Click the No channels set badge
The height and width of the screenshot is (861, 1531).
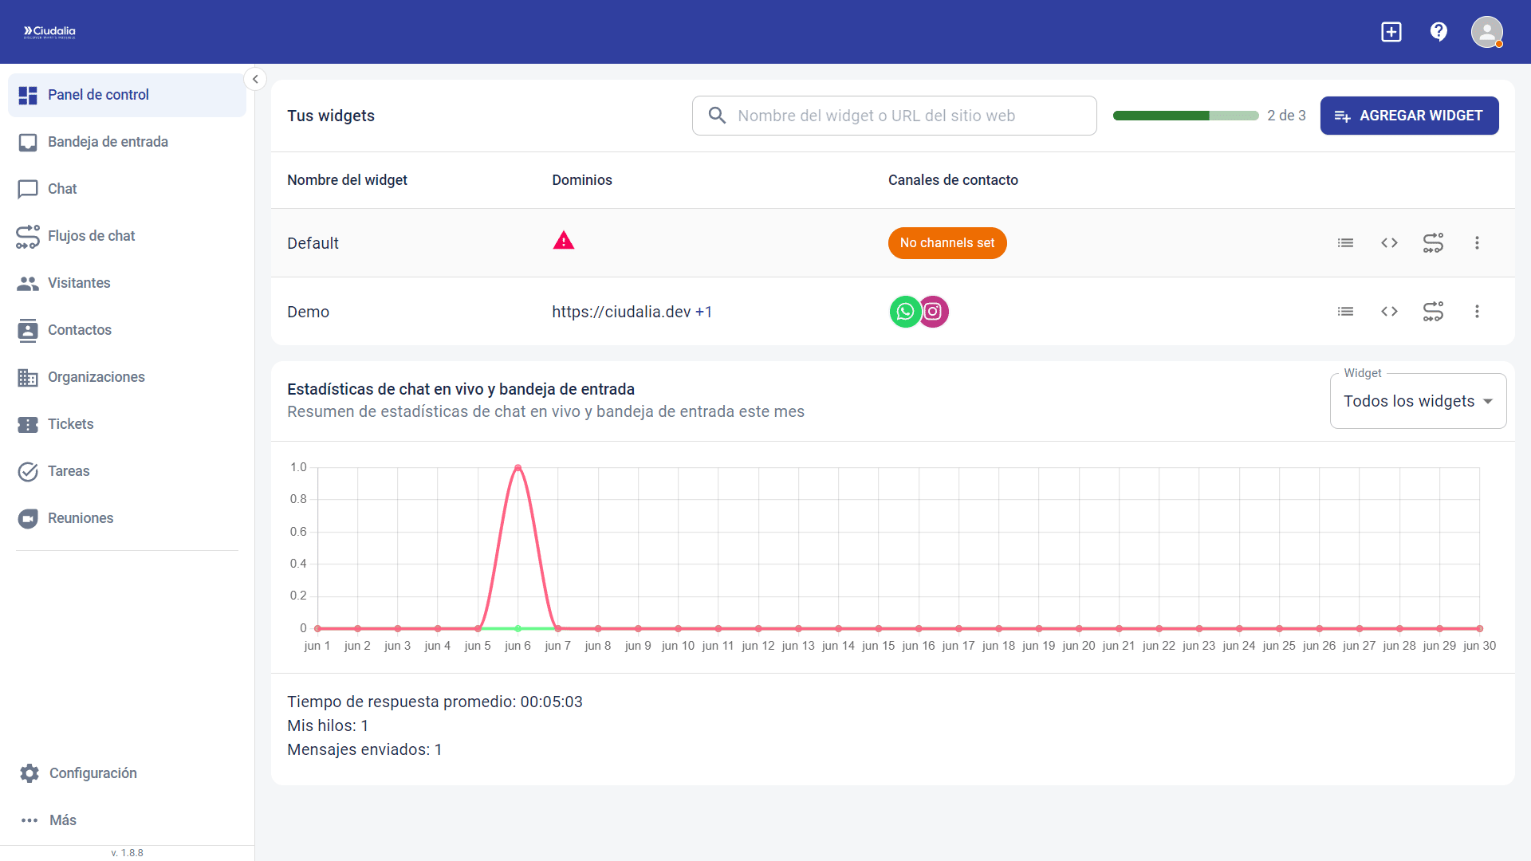[x=947, y=243]
